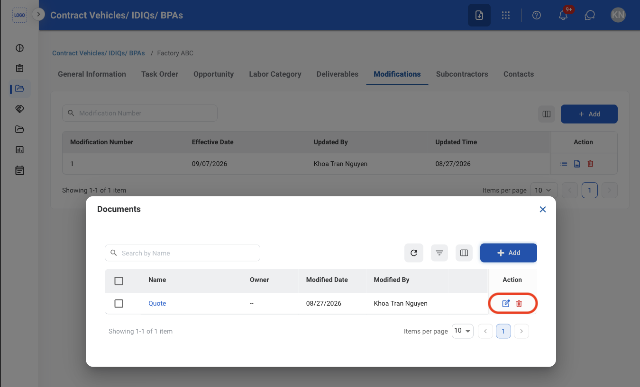
Task: Expand the sidebar with arrow button
Action: (x=38, y=15)
